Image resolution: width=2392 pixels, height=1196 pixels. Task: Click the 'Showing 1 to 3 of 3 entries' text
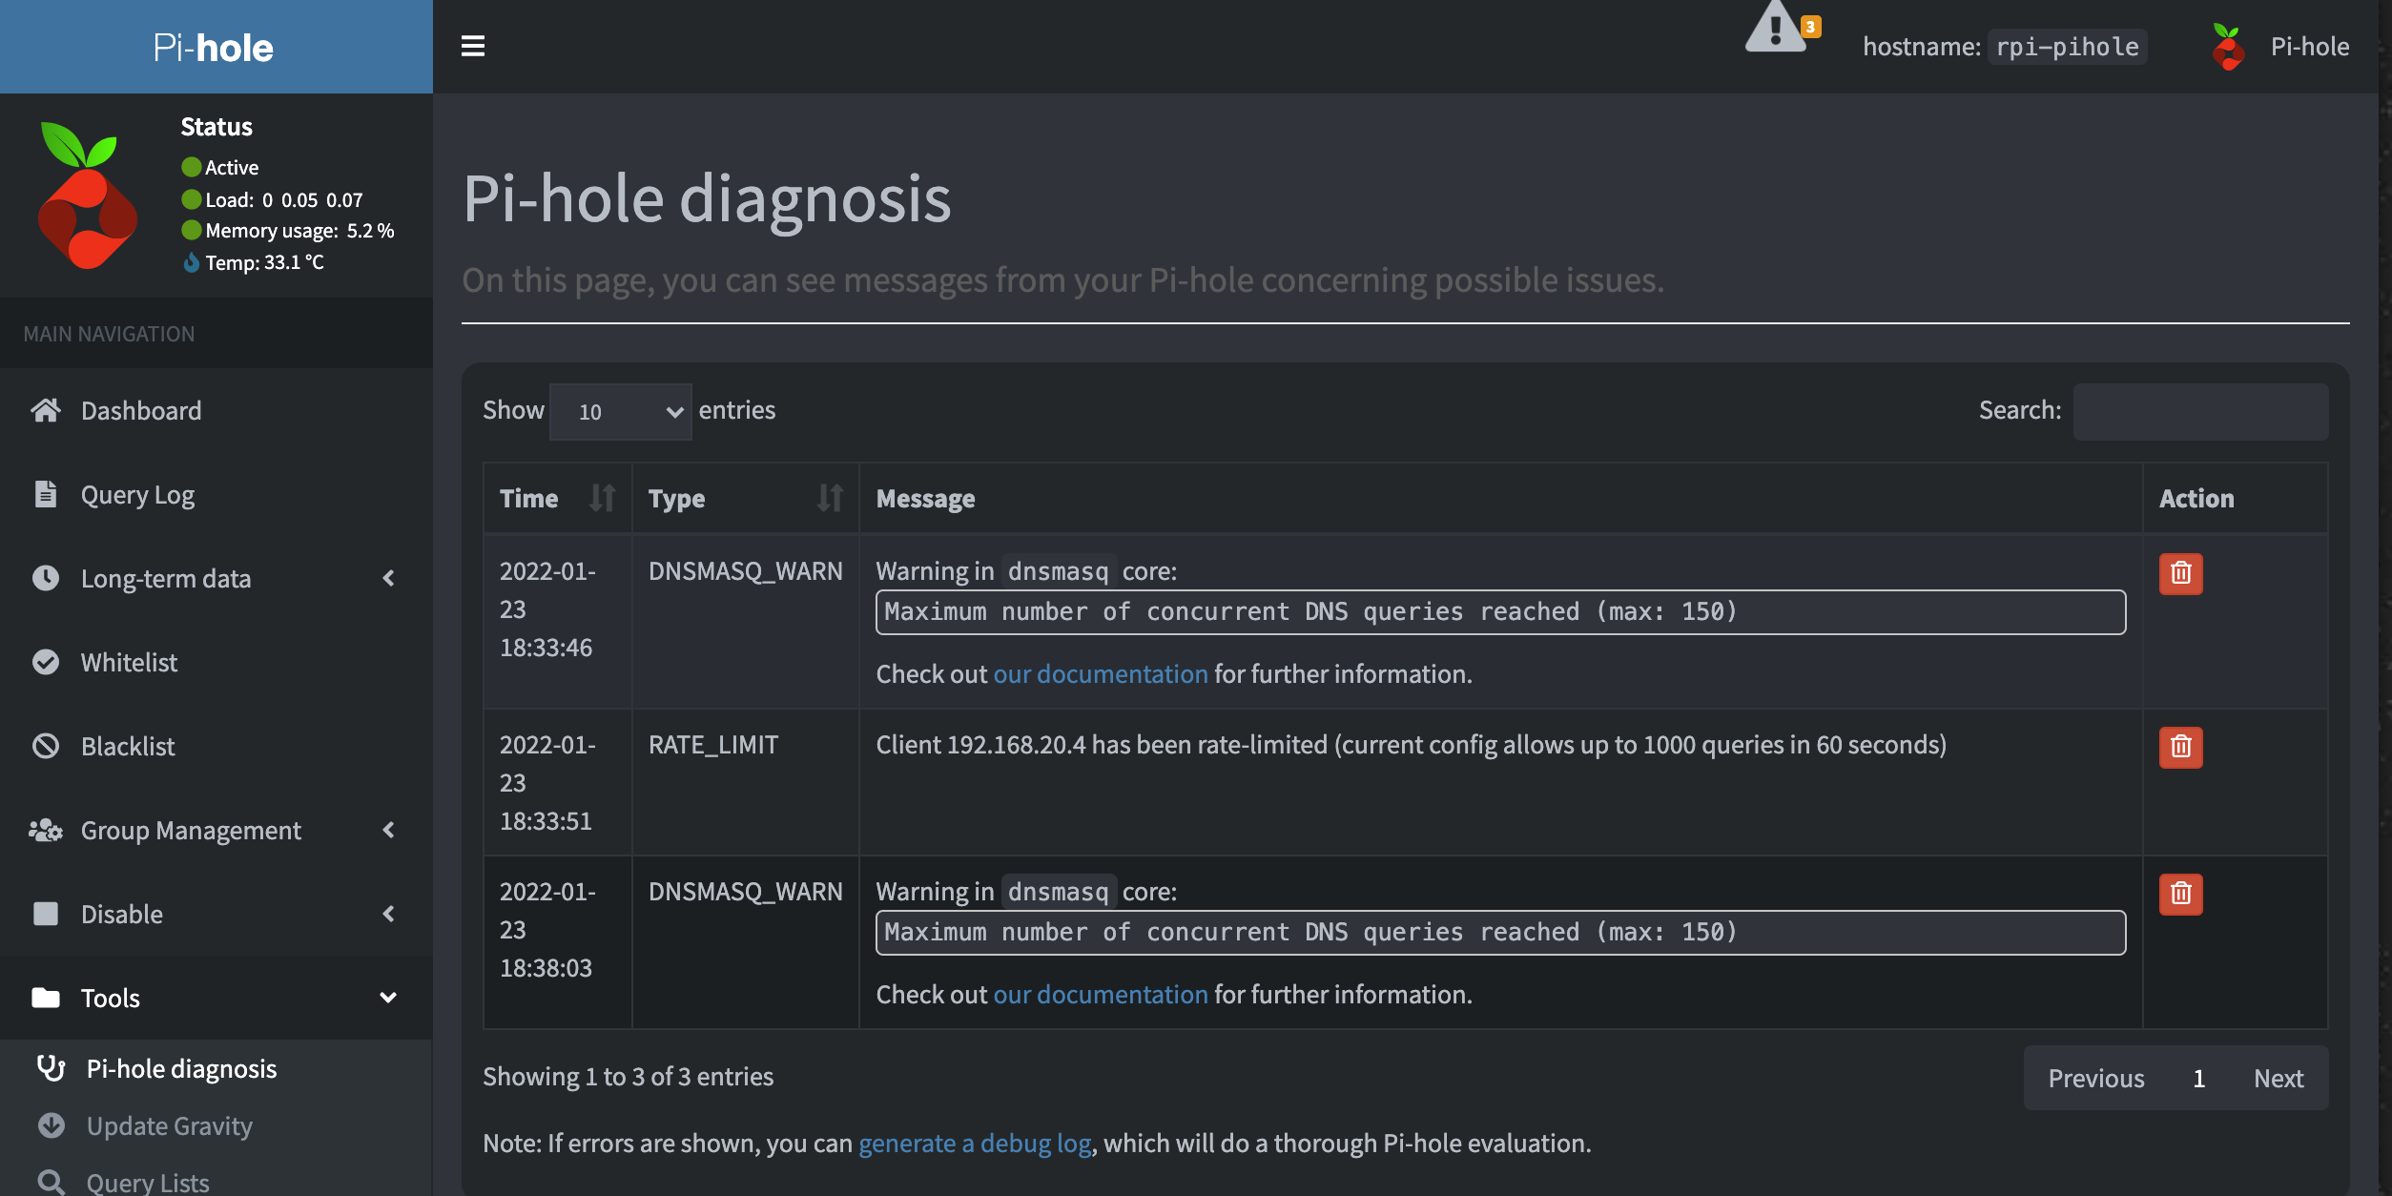point(628,1076)
